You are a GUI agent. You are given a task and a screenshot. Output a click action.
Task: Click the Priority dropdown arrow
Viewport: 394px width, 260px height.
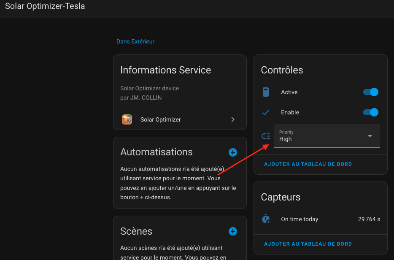(370, 136)
